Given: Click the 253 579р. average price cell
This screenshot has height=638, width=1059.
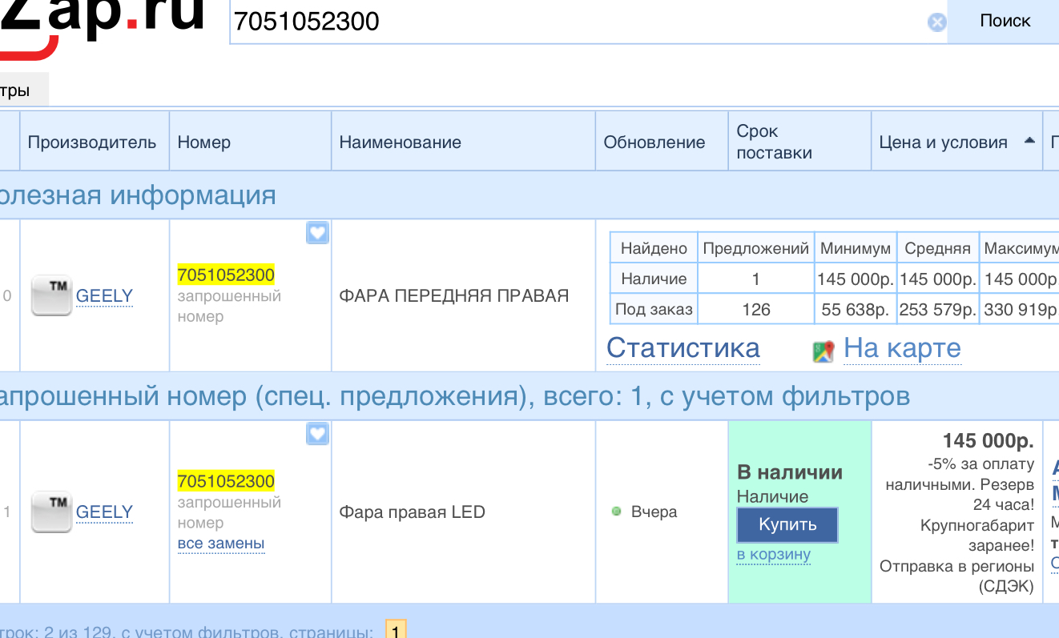Looking at the screenshot, I should point(937,310).
